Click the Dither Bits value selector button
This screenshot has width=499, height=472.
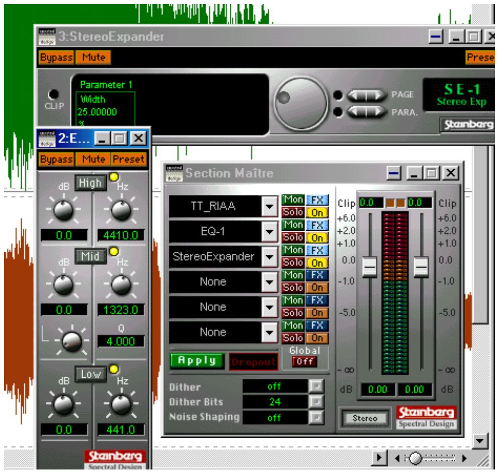317,401
